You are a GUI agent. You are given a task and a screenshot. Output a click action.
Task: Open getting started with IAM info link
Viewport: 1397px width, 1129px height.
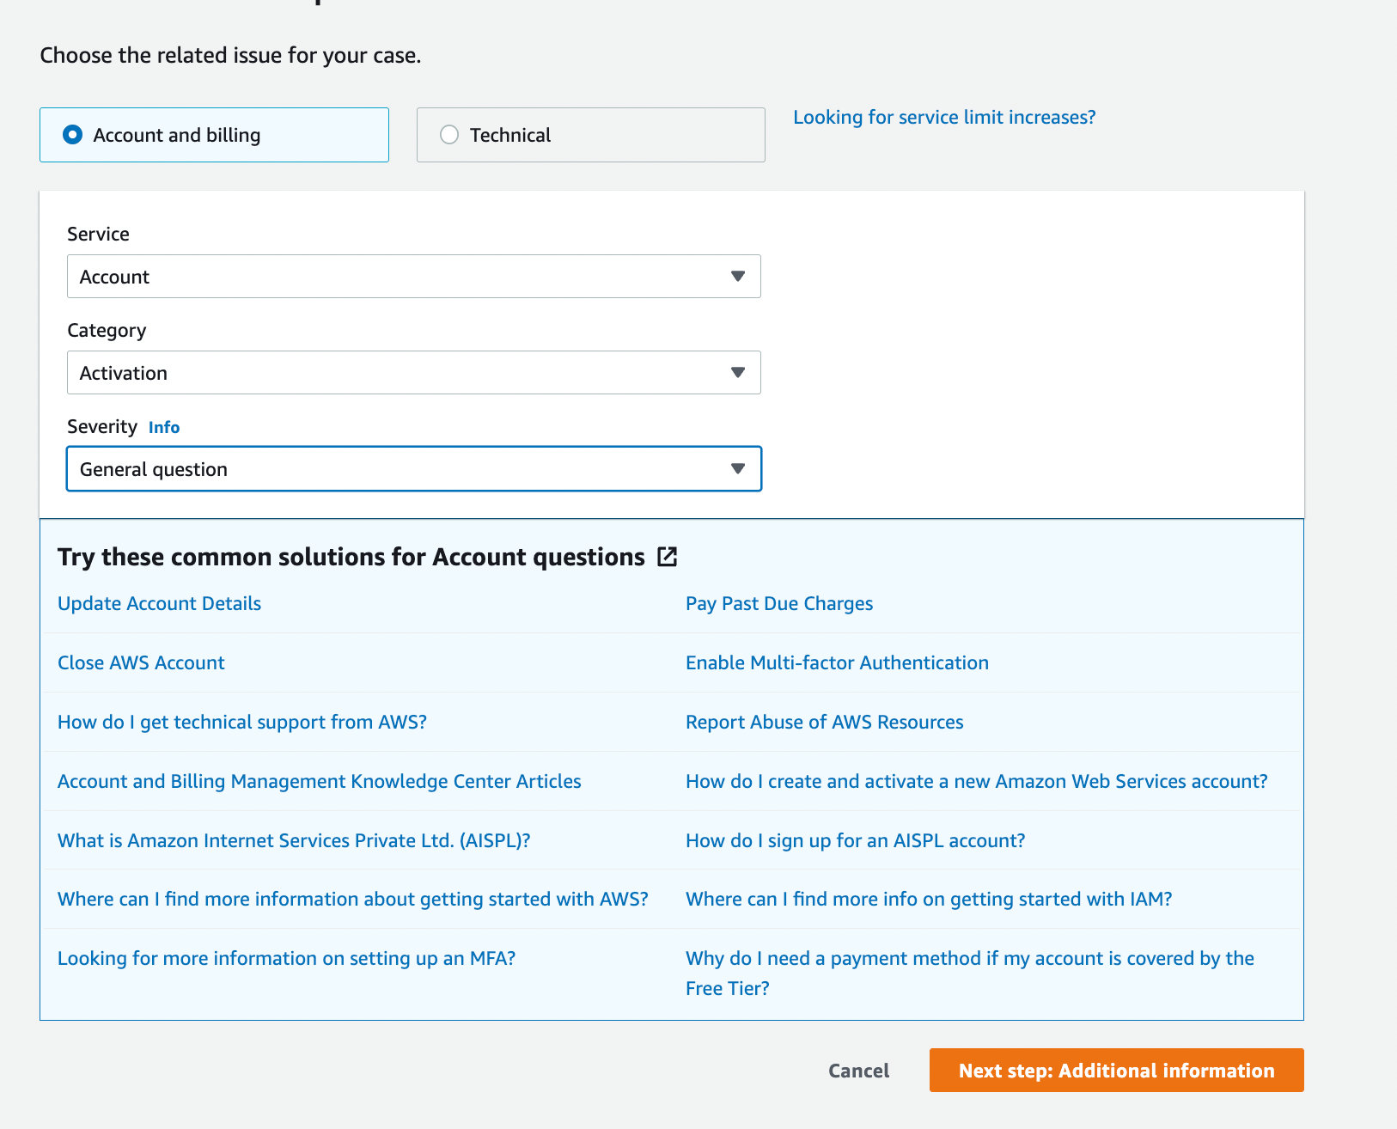(929, 899)
